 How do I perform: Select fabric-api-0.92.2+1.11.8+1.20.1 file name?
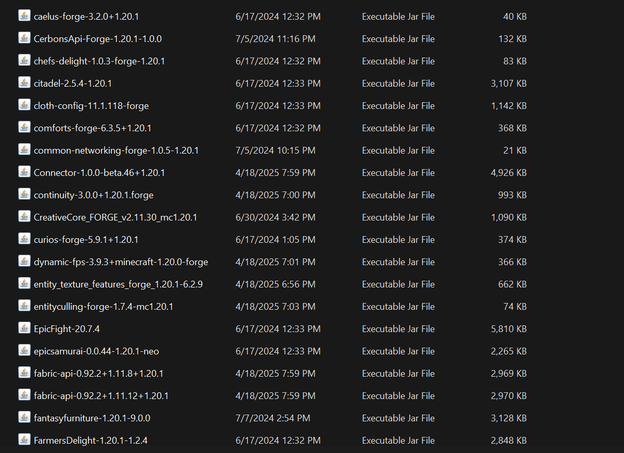point(98,374)
